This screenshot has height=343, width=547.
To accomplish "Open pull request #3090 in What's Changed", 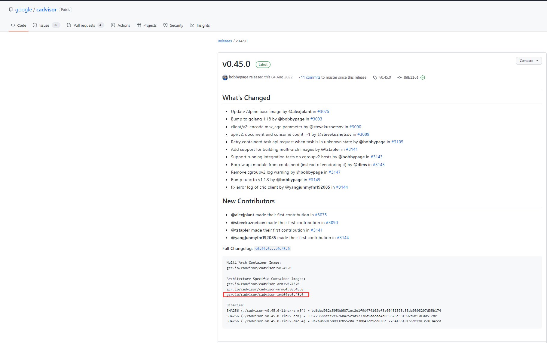I will tap(355, 127).
